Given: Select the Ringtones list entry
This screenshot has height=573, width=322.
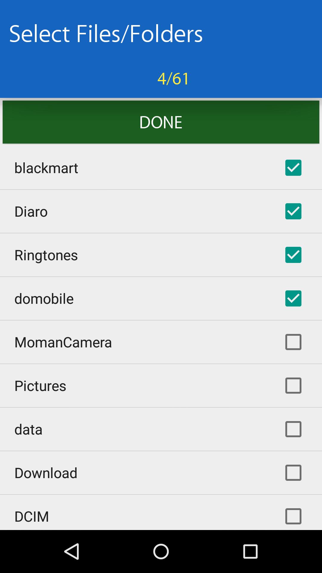Looking at the screenshot, I should pos(46,255).
